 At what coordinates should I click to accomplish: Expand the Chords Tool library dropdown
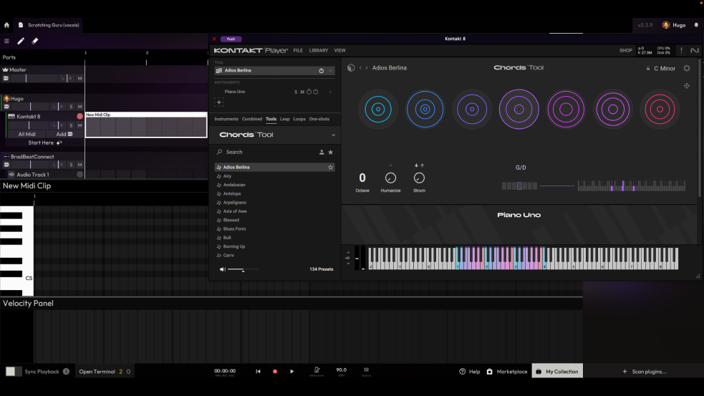coord(333,135)
